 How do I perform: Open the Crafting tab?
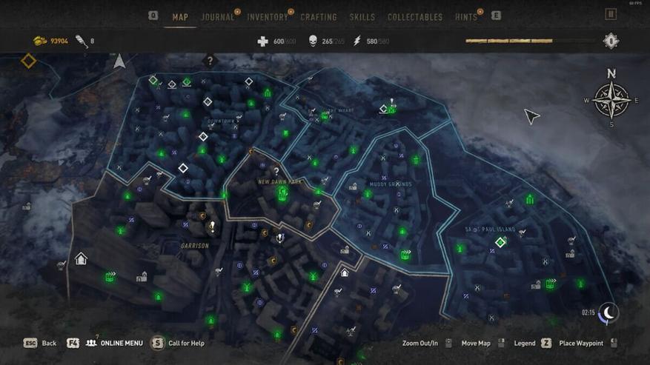click(x=319, y=18)
